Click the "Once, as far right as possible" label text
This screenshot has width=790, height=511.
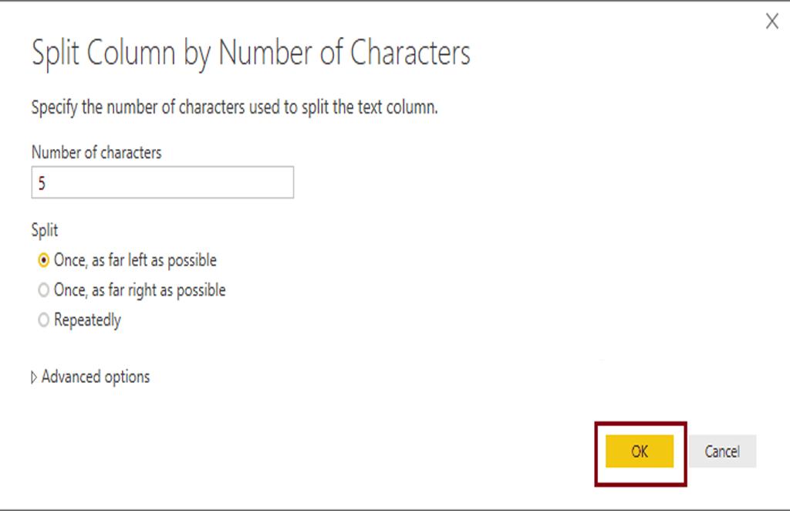pyautogui.click(x=140, y=291)
